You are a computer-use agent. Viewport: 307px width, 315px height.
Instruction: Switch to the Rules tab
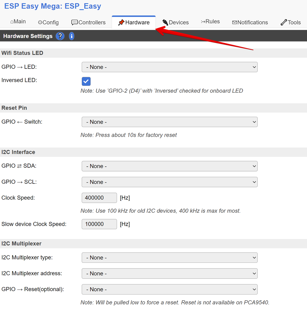click(x=210, y=22)
